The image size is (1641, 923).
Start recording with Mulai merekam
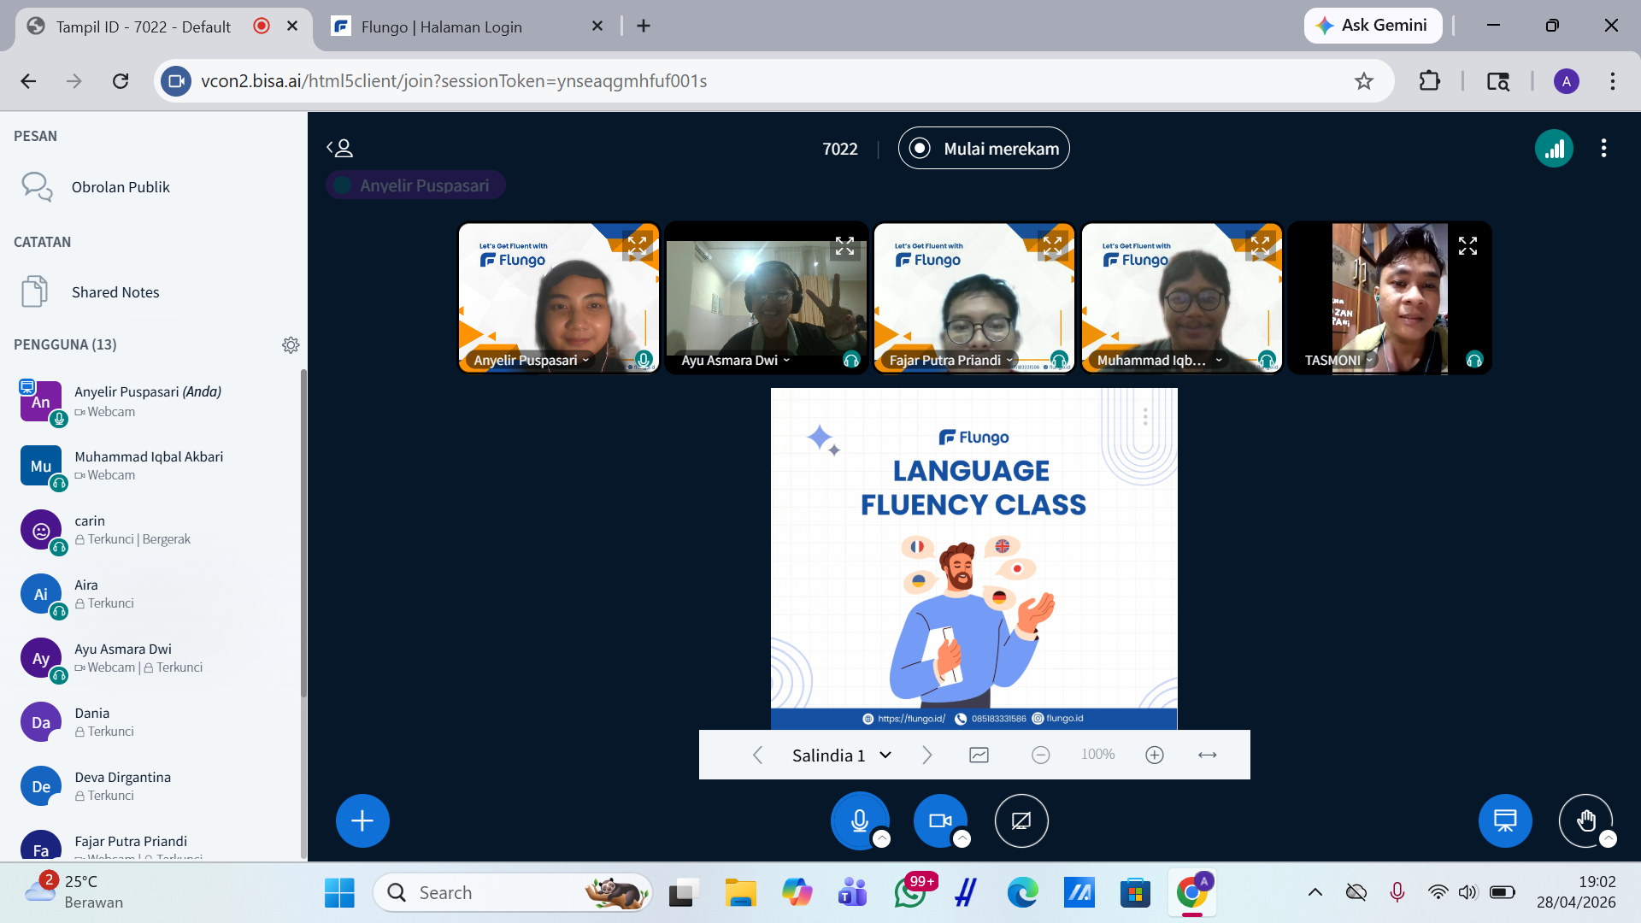(x=984, y=149)
